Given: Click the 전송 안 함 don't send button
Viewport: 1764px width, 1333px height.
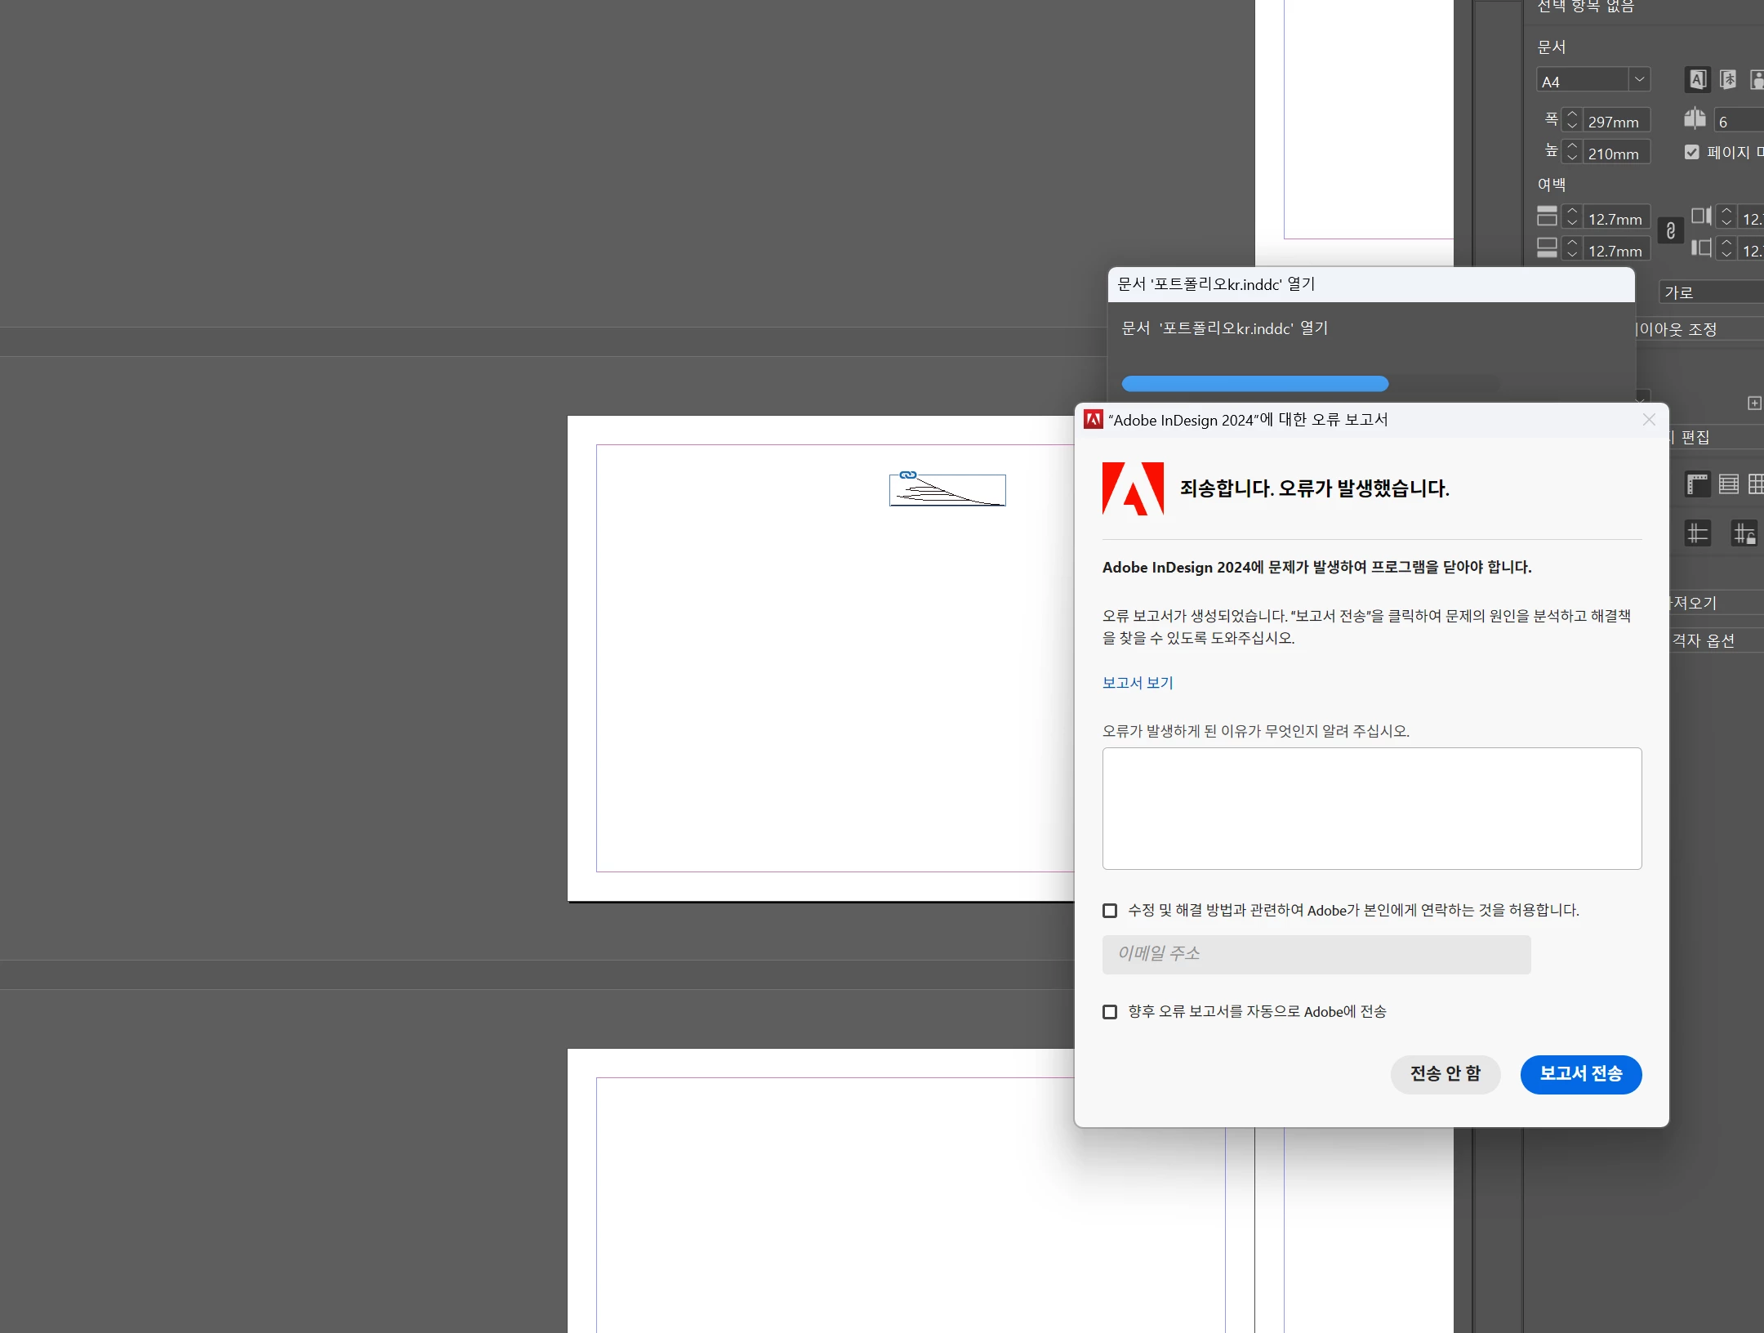Looking at the screenshot, I should [1445, 1073].
